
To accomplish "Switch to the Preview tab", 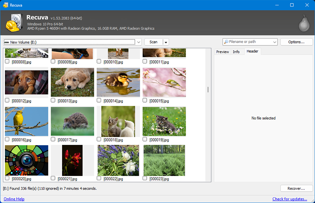I will pyautogui.click(x=222, y=52).
